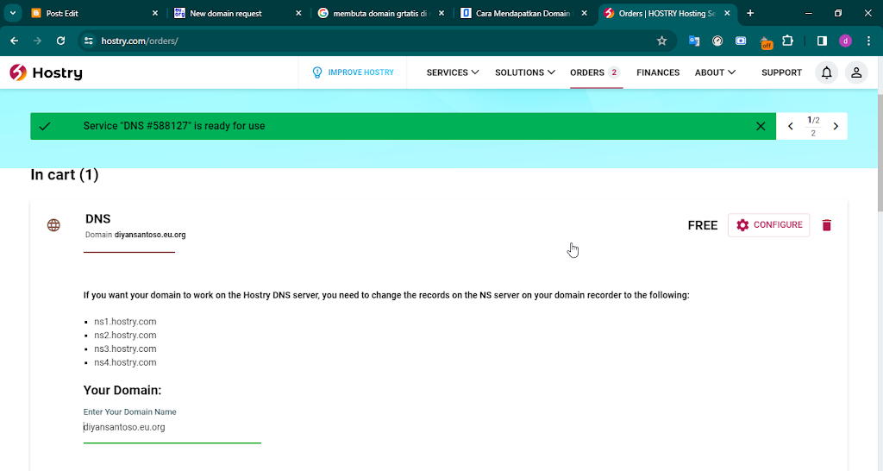Click the Hostry logo
Screen dimensions: 883x471
[x=47, y=72]
